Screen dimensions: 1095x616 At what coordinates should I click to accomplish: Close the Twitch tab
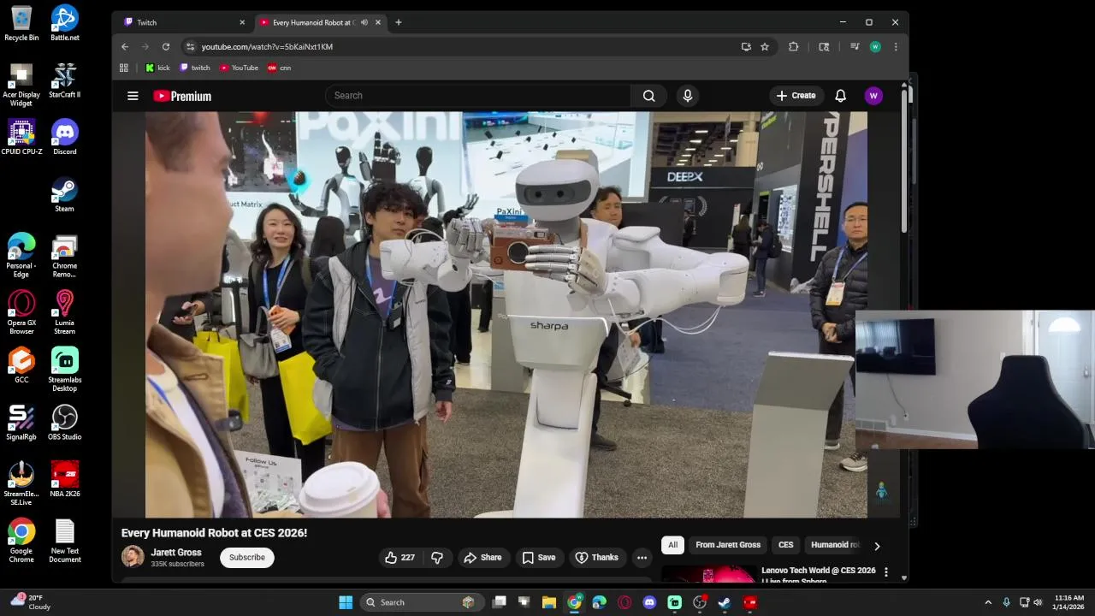(242, 22)
